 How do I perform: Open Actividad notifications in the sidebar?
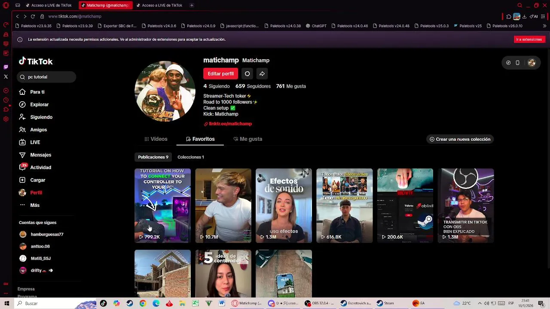(x=35, y=167)
